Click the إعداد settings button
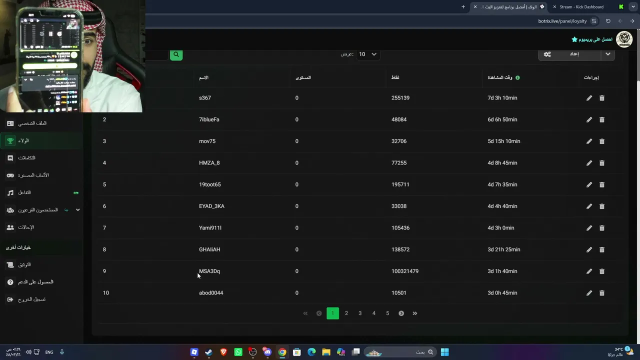This screenshot has width=640, height=360. pos(570,54)
